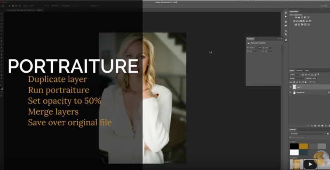Click the fx layer style icon
This screenshot has width=330, height=170.
point(312,125)
